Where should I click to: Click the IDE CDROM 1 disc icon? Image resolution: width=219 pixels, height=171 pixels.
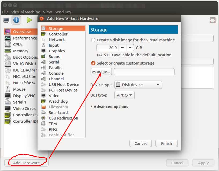click(8, 70)
